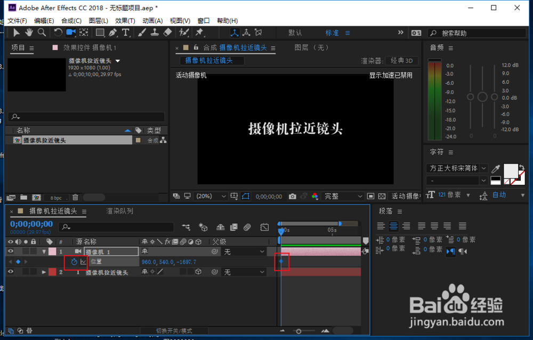533x340 pixels.
Task: Select the Rectangle shape tool
Action: tap(100, 33)
